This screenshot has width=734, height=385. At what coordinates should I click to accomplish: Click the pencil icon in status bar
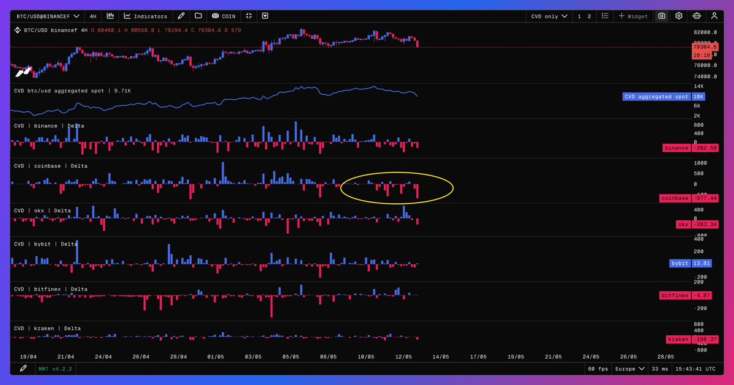23,368
